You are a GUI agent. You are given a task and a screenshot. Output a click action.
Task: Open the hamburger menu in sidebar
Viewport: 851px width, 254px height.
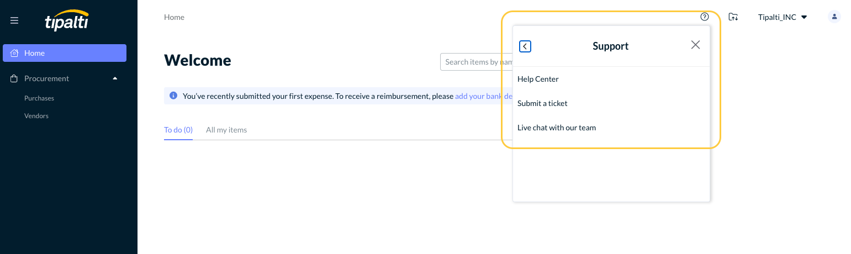14,20
